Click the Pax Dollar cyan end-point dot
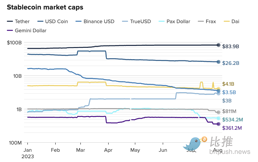This screenshot has width=258, height=162. [218, 119]
